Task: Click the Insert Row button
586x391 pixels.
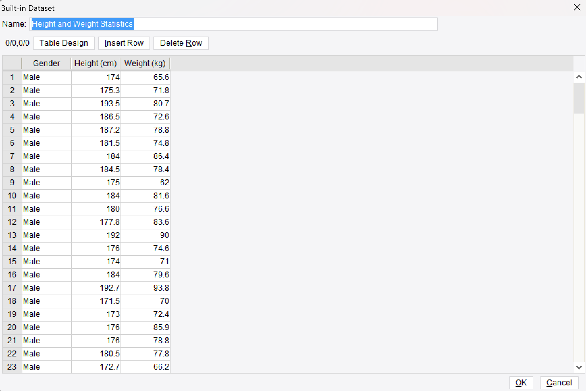Action: coord(124,43)
